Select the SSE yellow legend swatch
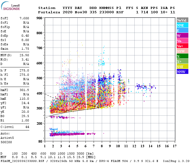 [x=182, y=67]
